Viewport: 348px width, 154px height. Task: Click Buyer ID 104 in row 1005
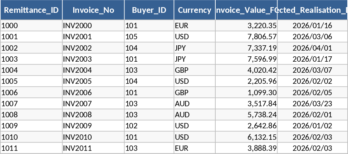[x=149, y=81]
